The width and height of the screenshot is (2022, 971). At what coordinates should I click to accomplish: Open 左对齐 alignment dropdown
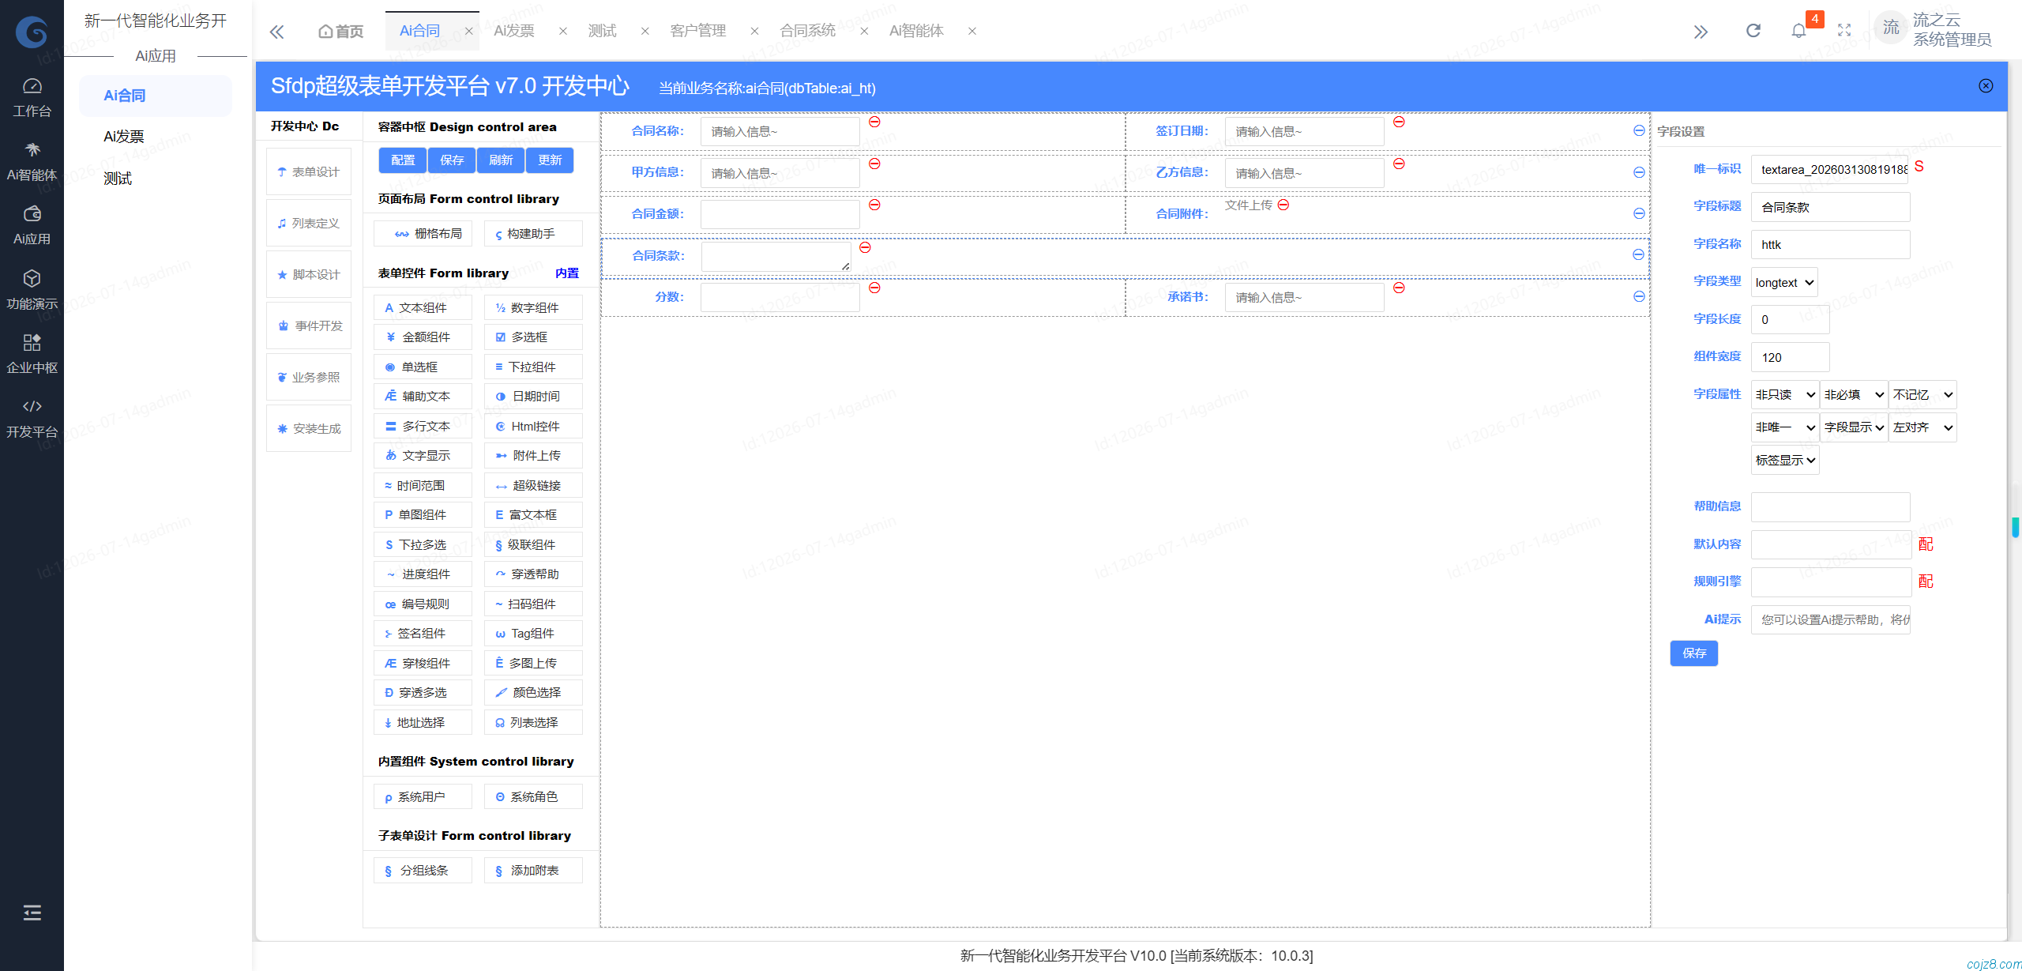[x=1922, y=427]
